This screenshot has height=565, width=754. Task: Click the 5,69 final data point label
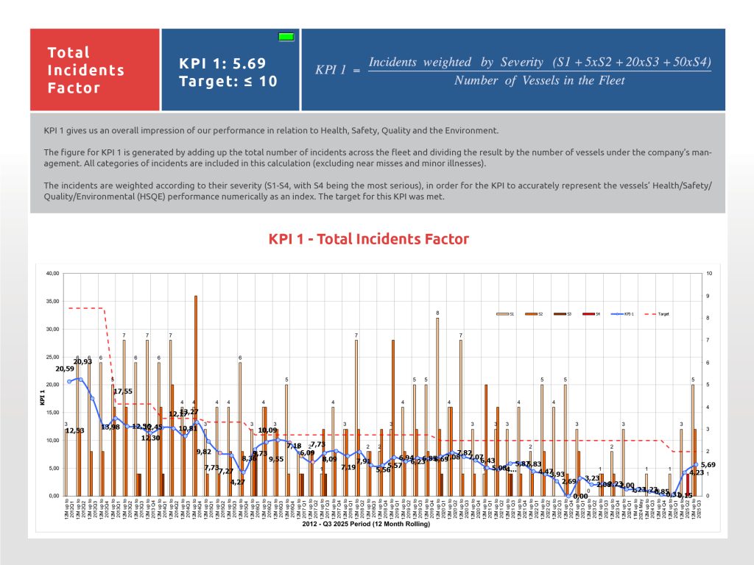pos(705,465)
